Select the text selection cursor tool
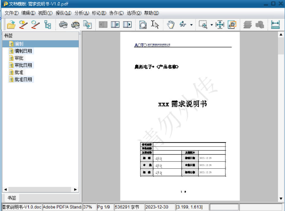Viewport: 285px width, 211px height. (x=155, y=25)
